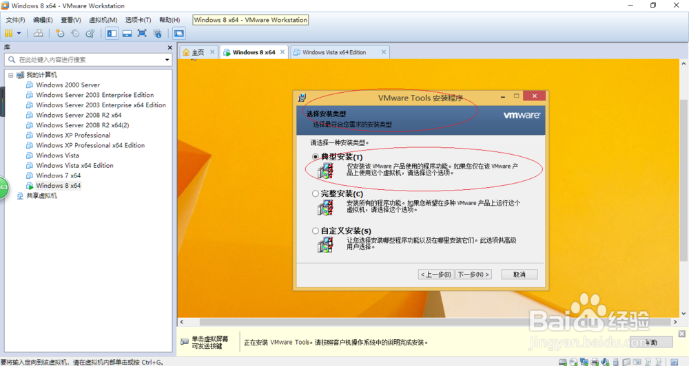Select Windows Server 2003 Enterprise x64 Edition

101,105
